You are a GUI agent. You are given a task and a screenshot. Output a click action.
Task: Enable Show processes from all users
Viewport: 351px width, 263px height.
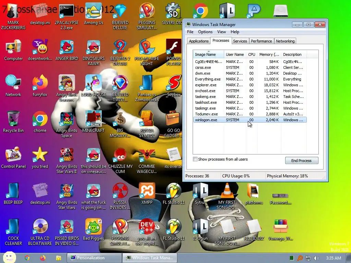click(x=195, y=159)
